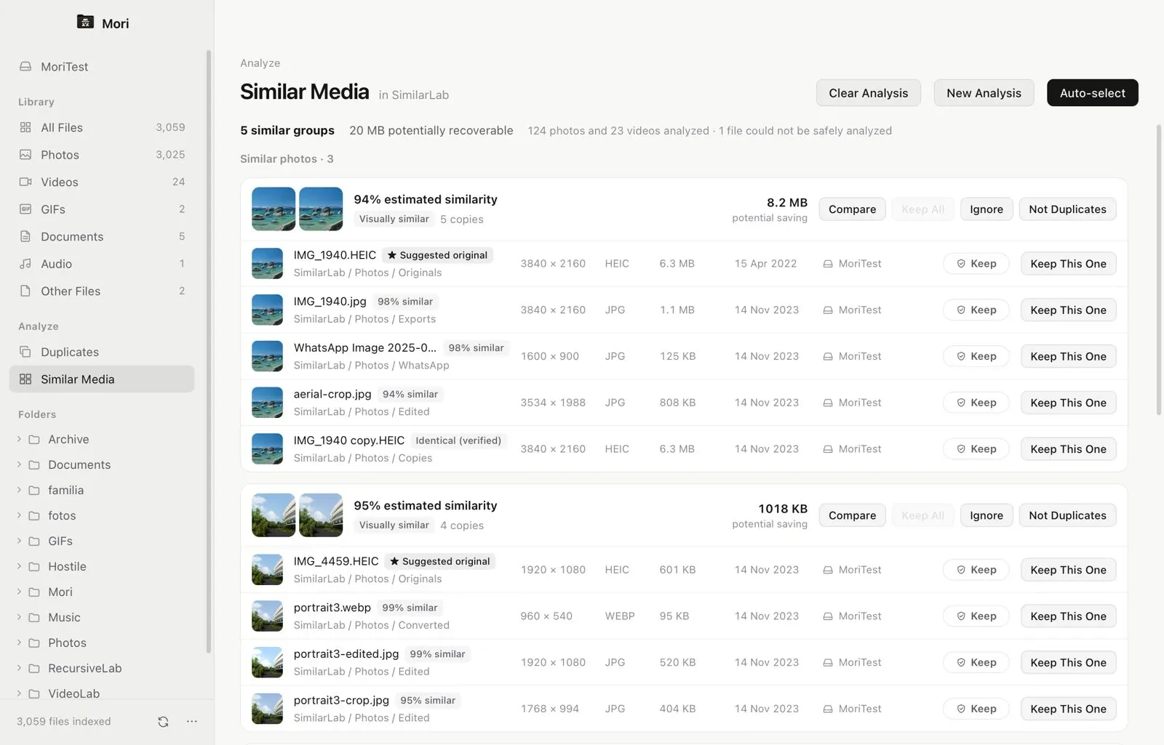This screenshot has width=1164, height=745.
Task: Toggle Keep for IMG_4459.HEIC
Action: click(976, 570)
